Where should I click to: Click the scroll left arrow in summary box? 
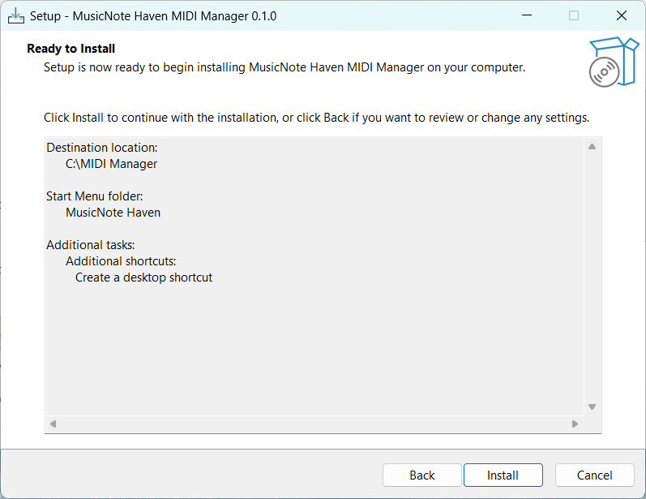[53, 424]
